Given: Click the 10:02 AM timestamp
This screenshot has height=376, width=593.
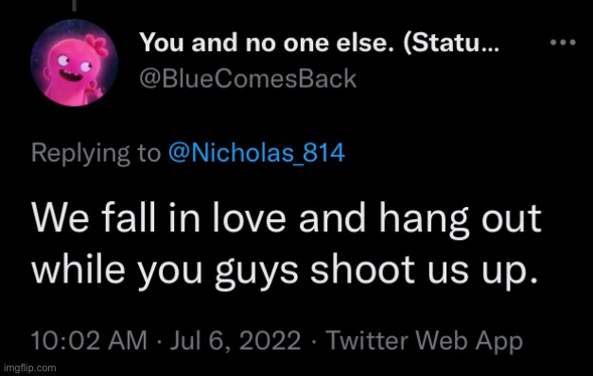Looking at the screenshot, I should [89, 340].
